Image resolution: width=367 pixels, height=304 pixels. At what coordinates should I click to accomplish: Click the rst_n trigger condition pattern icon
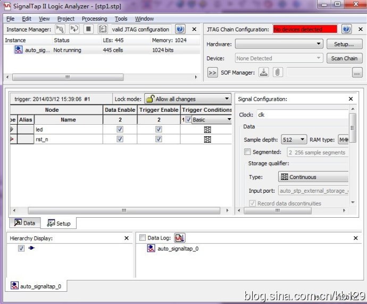click(x=207, y=139)
